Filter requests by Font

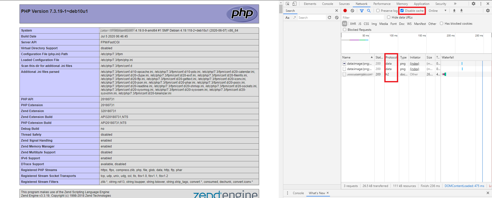393,24
